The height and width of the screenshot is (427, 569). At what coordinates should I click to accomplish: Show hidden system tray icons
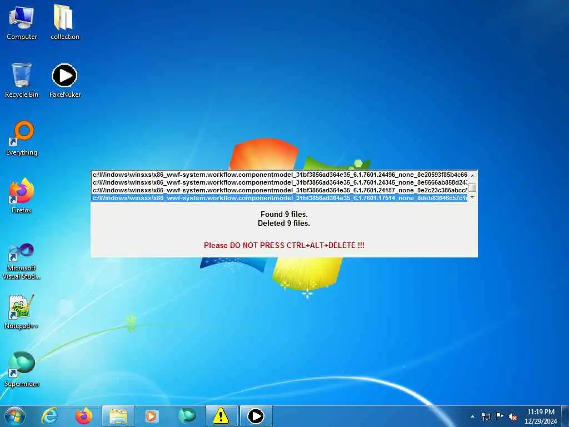[472, 416]
